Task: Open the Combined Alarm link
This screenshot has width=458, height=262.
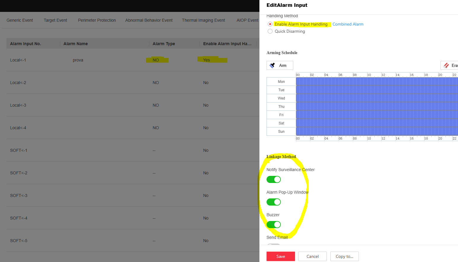Action: pos(348,24)
